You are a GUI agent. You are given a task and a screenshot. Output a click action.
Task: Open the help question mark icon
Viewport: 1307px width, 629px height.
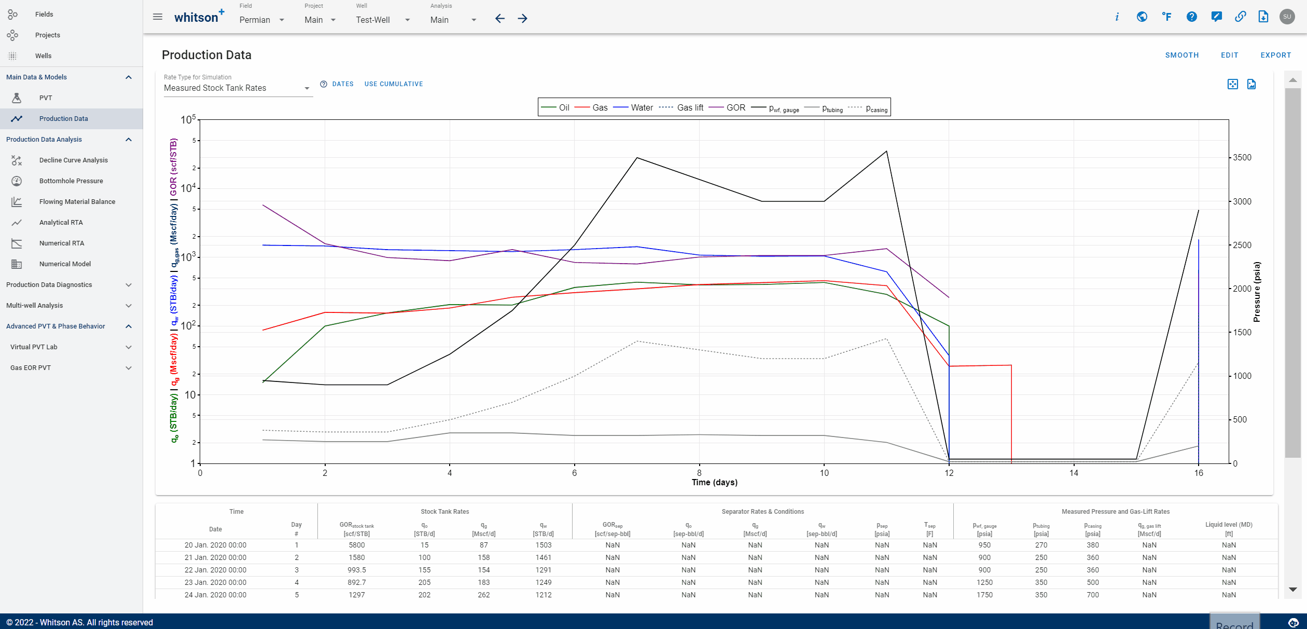(1192, 17)
